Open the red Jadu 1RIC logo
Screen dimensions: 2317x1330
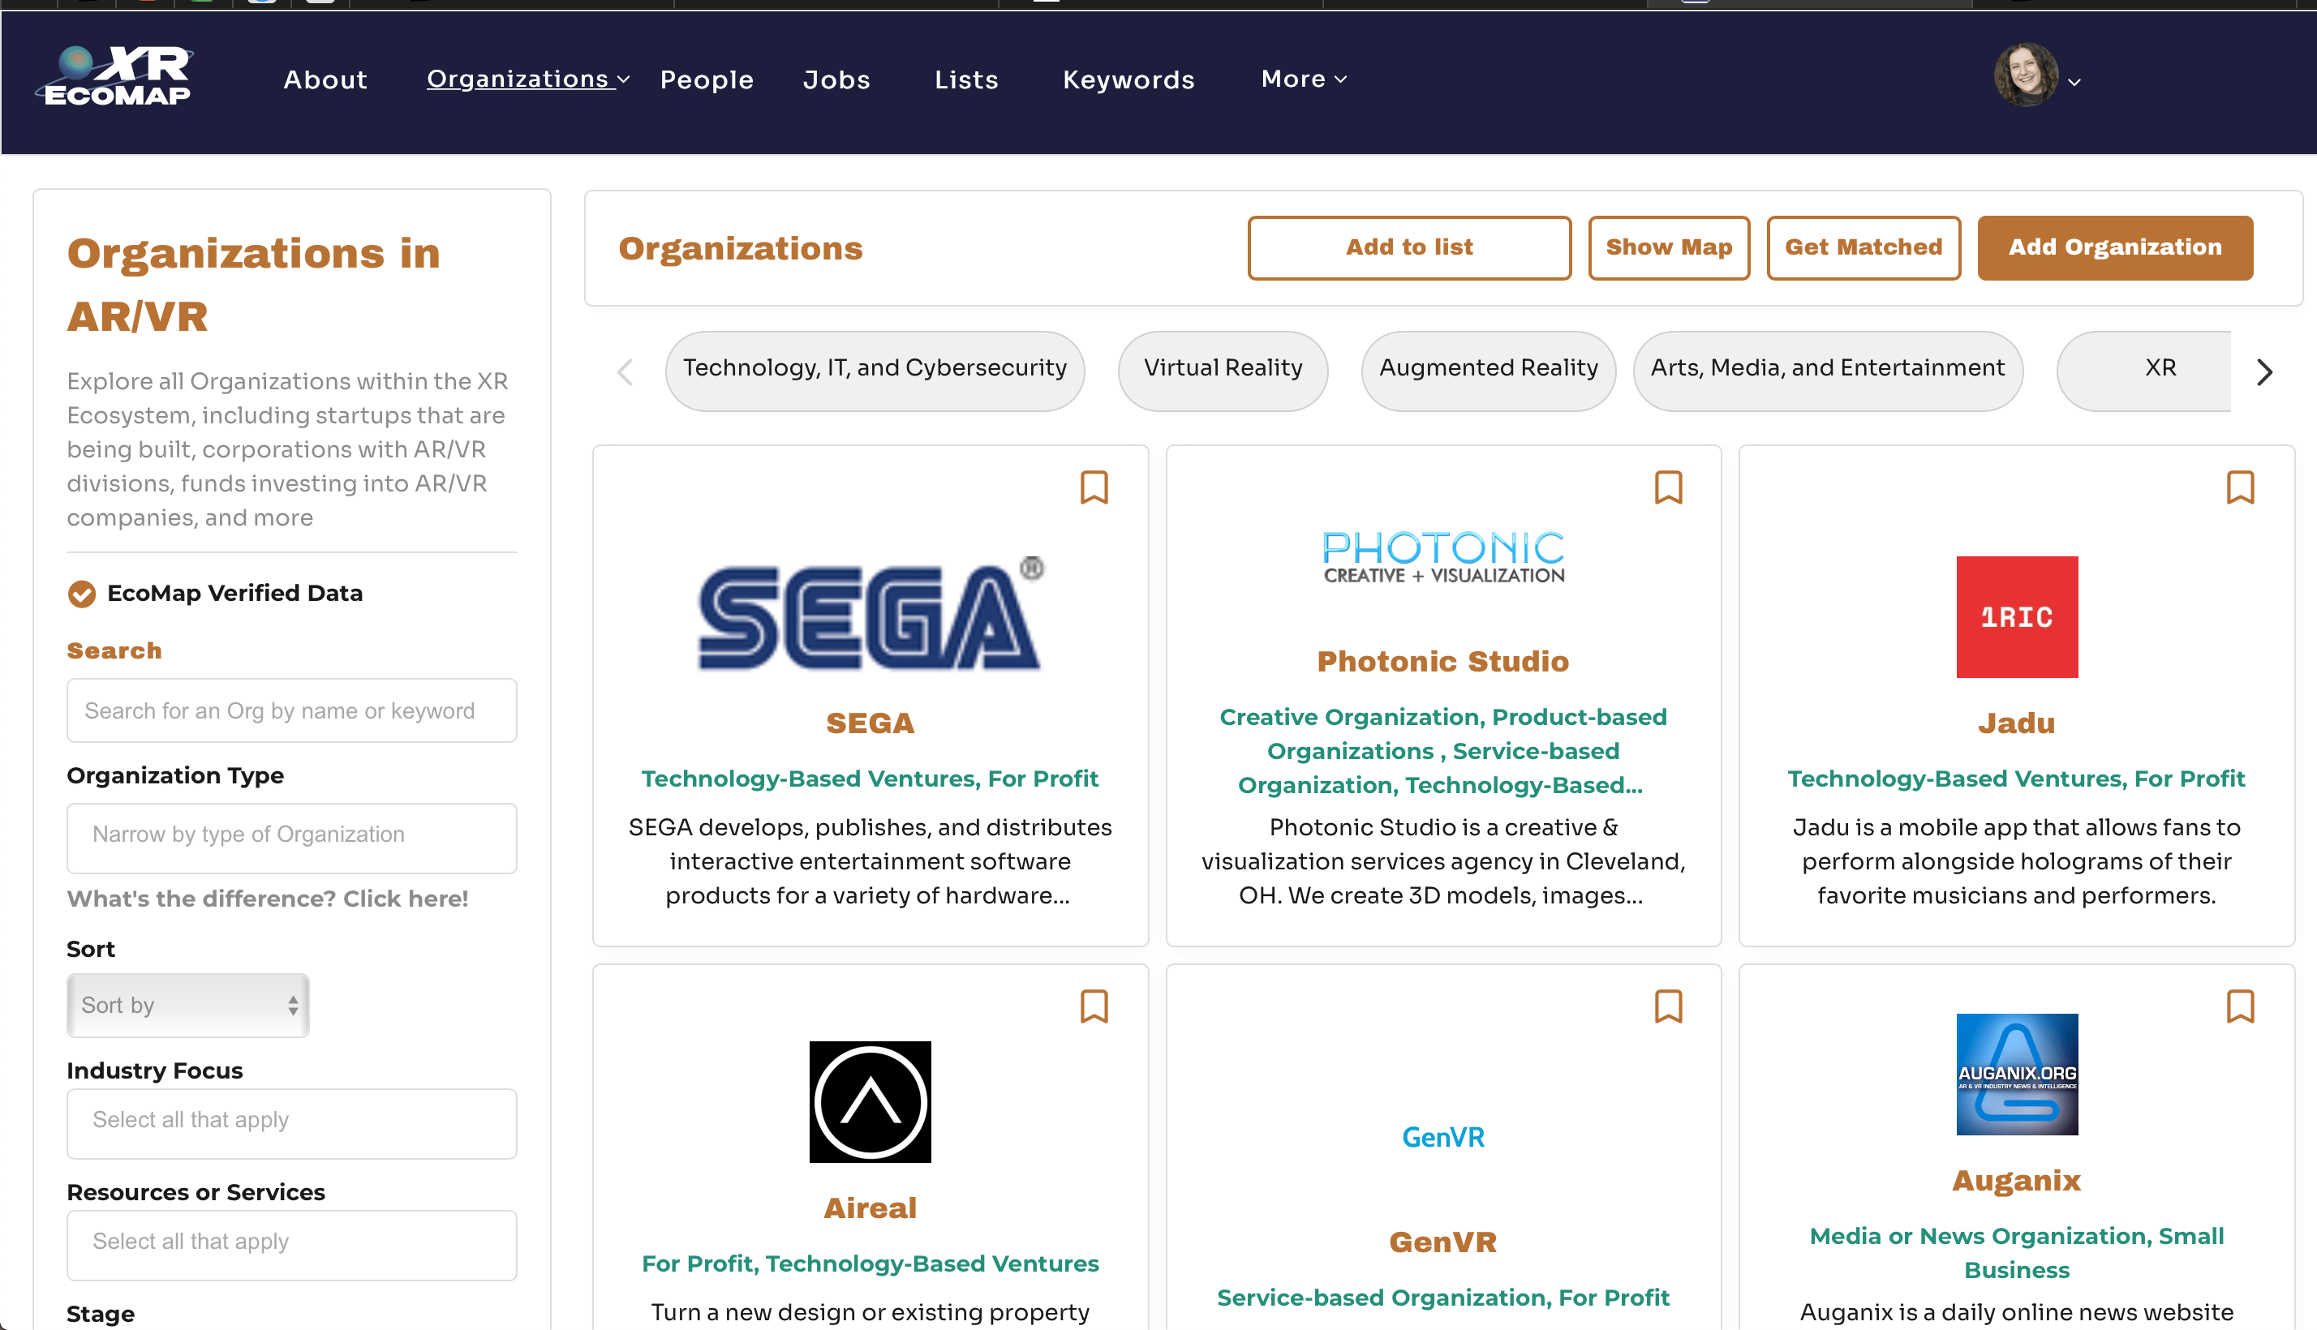[x=2016, y=616]
